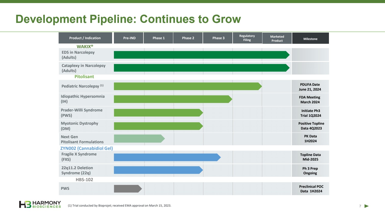Click the Product / Indication header
Viewport: 385px width, 216px height.
click(x=85, y=38)
